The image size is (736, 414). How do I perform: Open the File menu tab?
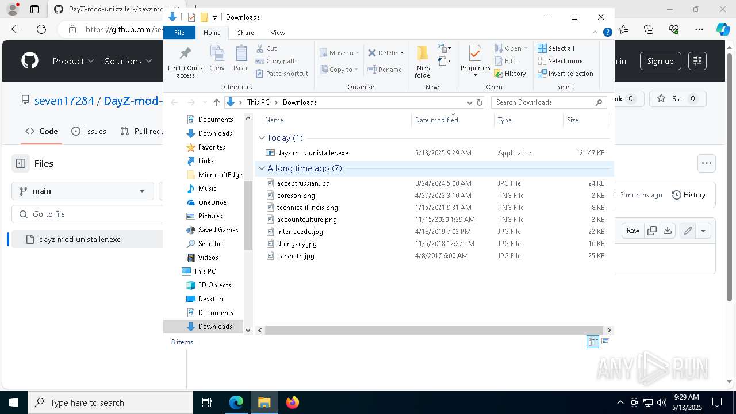(x=179, y=33)
